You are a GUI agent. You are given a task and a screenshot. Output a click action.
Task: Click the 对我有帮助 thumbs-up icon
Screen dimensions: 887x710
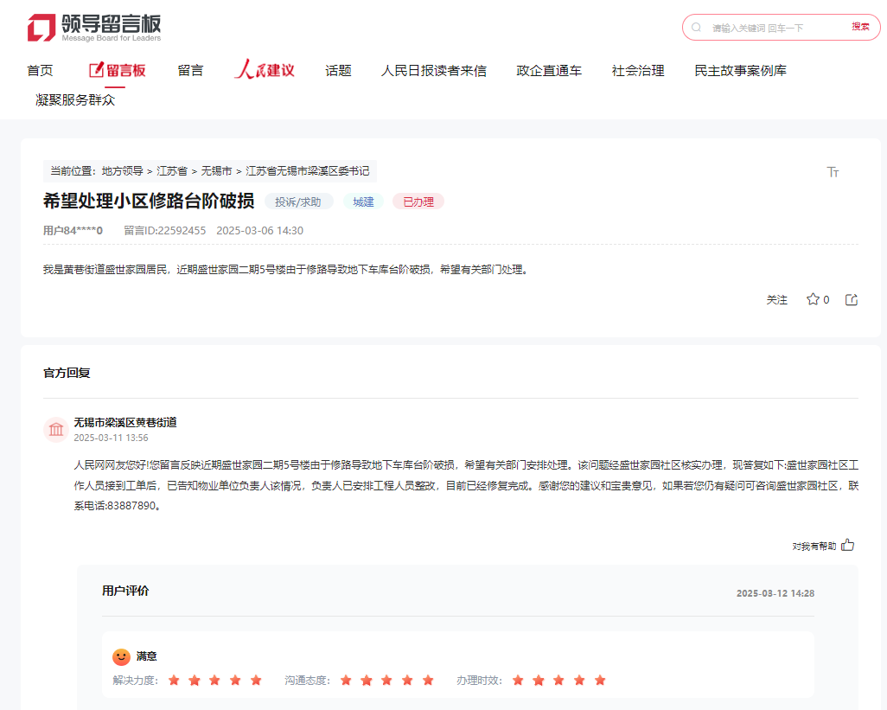[x=847, y=545]
